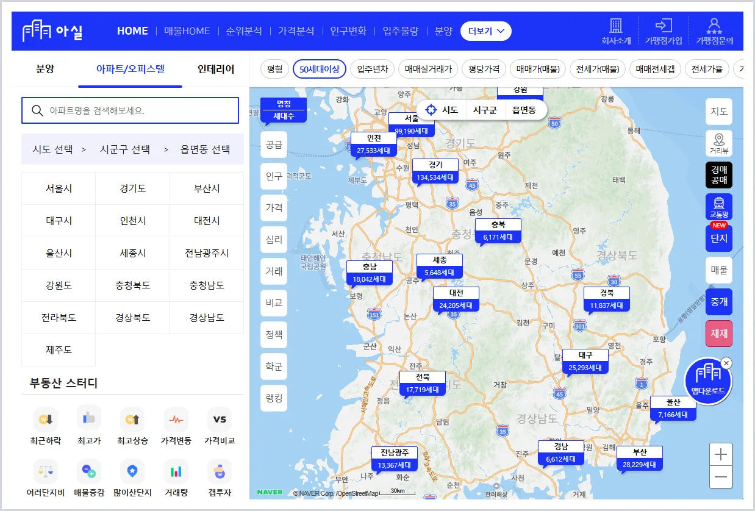Screen dimensions: 755x511
Task: Switch to 분양 left tab
Action: [45, 69]
